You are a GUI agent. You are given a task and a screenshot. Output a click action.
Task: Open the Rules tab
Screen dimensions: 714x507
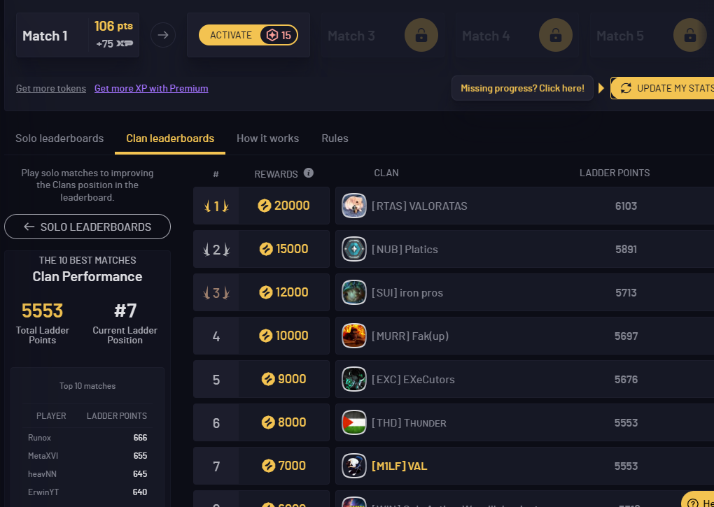(x=335, y=138)
